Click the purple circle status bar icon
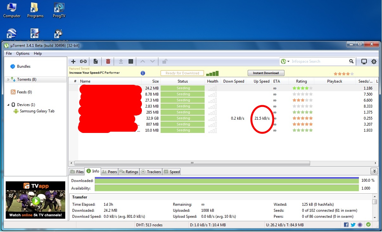382x232 pixels. 360,225
